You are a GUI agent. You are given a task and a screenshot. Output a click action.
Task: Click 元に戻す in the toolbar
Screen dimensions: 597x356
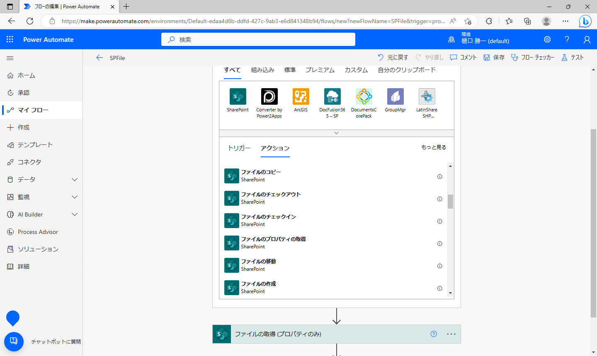[393, 58]
